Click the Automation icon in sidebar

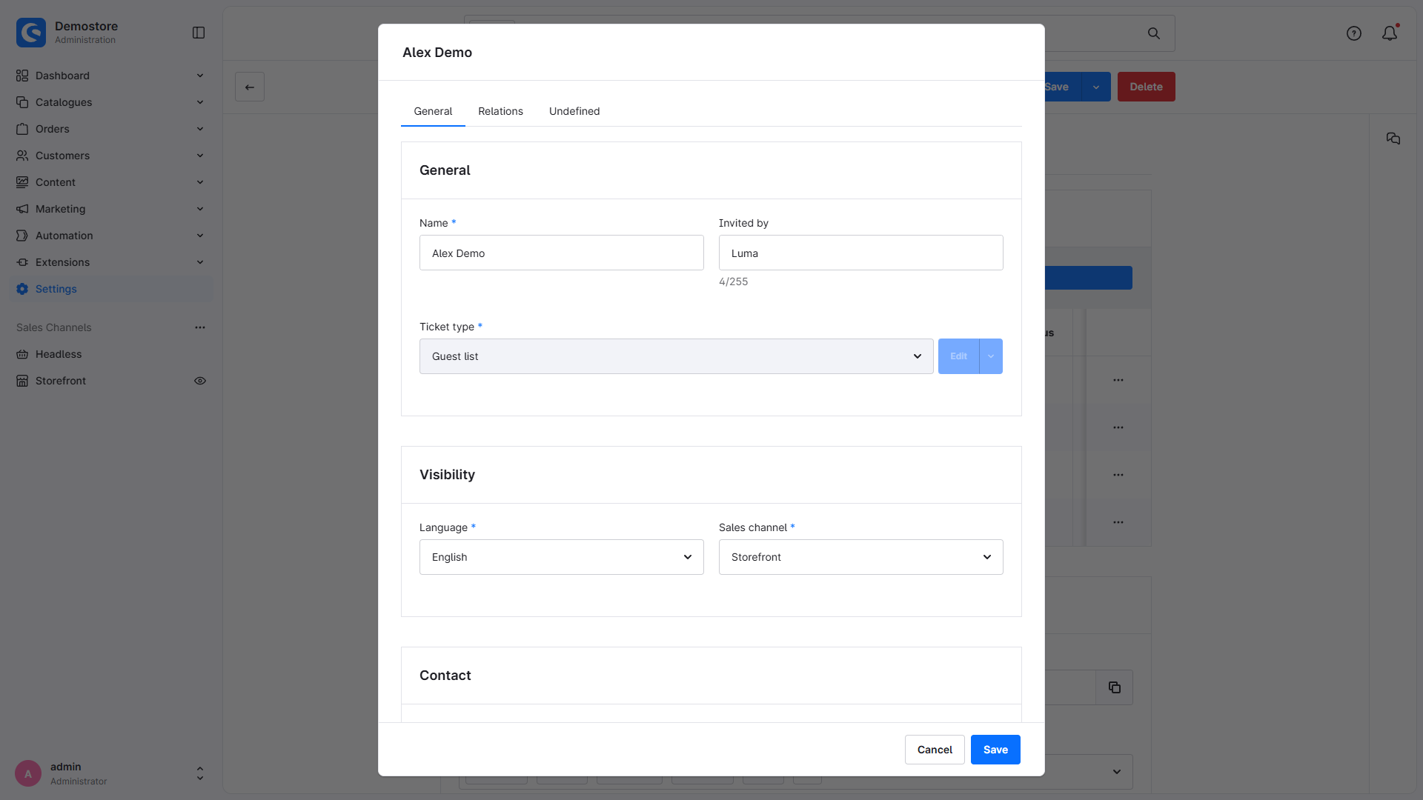click(22, 236)
